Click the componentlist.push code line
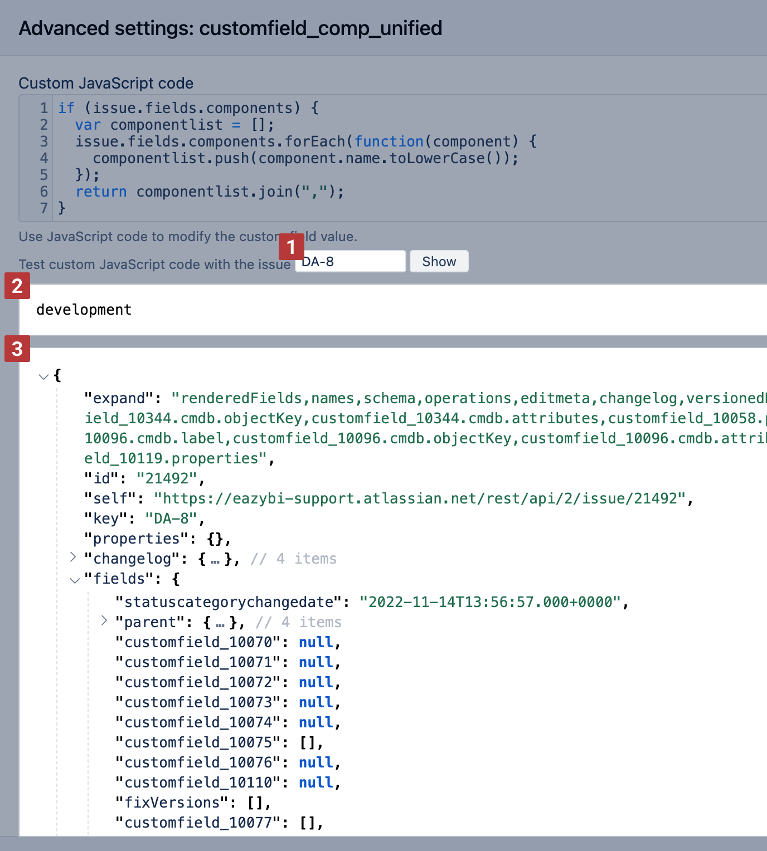767x851 pixels. pyautogui.click(x=305, y=158)
